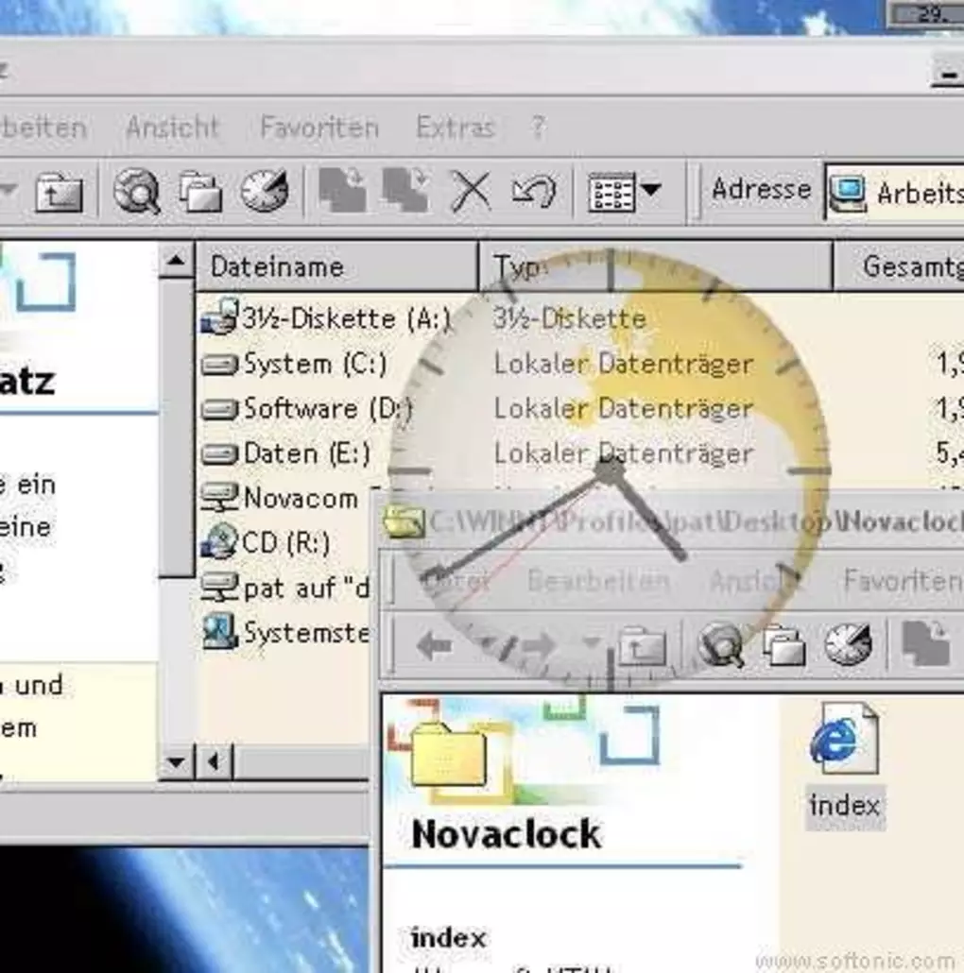Click the Undo arrow icon in the toolbar
Viewport: 964px width, 973px height.
click(534, 192)
